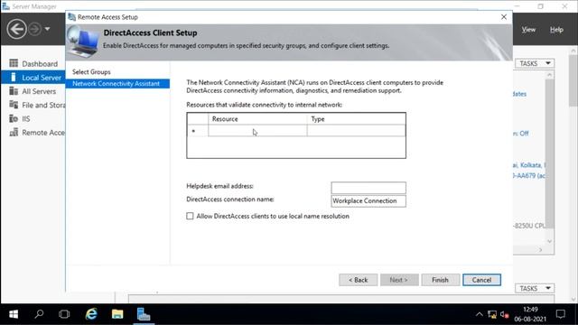Click the DirectAccess connection name field

[368, 200]
